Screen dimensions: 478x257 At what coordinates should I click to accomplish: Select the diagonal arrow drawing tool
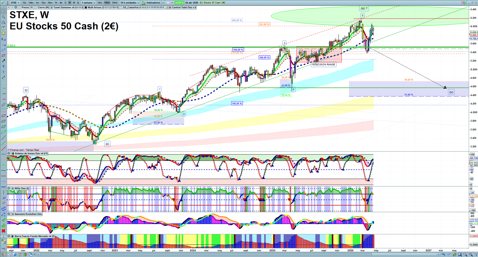click(3, 61)
